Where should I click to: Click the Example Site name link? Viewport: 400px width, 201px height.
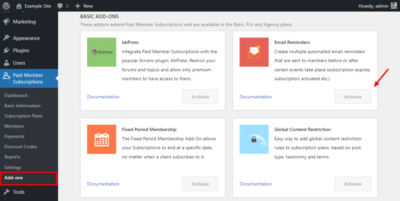point(38,6)
